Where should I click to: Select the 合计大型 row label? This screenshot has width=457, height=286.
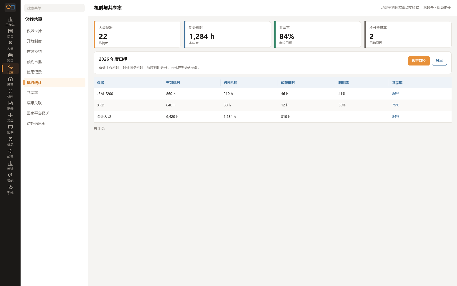(104, 117)
